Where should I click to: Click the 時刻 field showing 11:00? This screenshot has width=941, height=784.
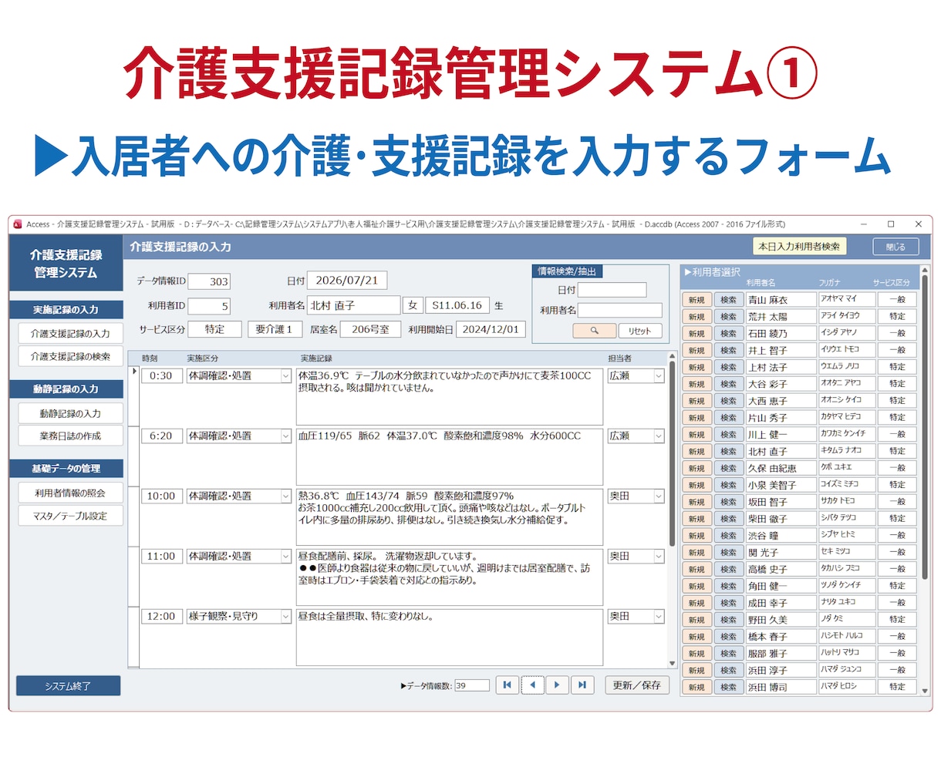pyautogui.click(x=161, y=557)
